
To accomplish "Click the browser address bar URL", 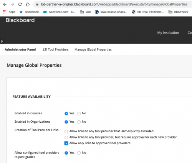I will 114,4.
